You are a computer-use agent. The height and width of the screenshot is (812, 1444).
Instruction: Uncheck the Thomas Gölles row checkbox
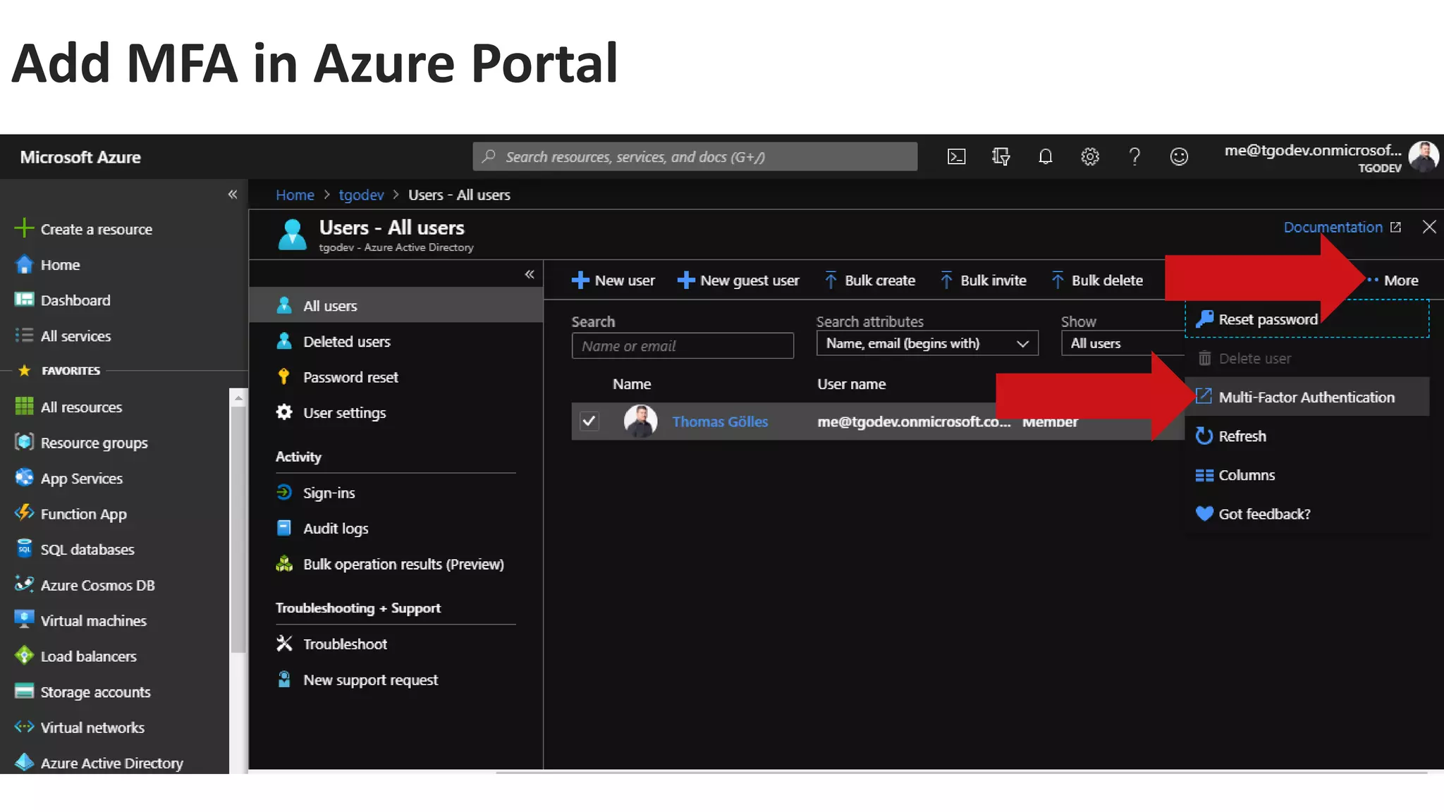pos(589,421)
